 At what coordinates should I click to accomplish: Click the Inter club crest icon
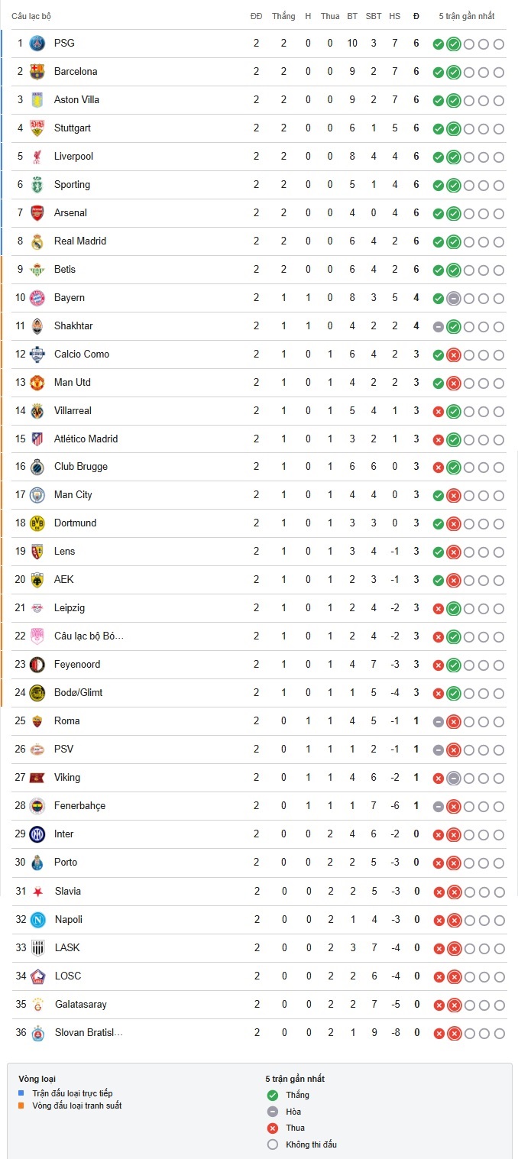pos(37,834)
